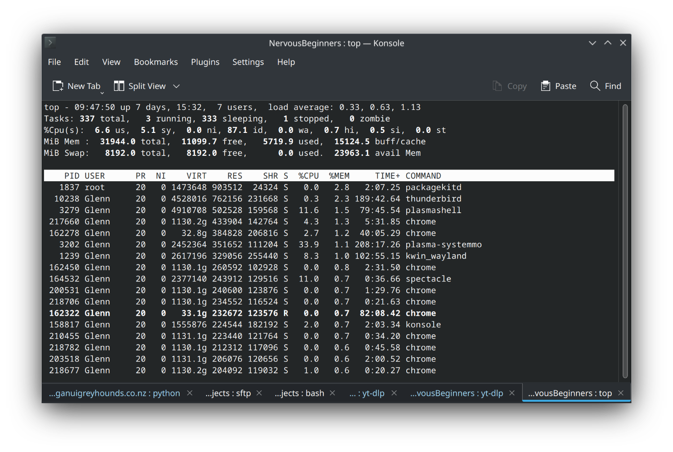Click the Copy icon in toolbar

[497, 86]
